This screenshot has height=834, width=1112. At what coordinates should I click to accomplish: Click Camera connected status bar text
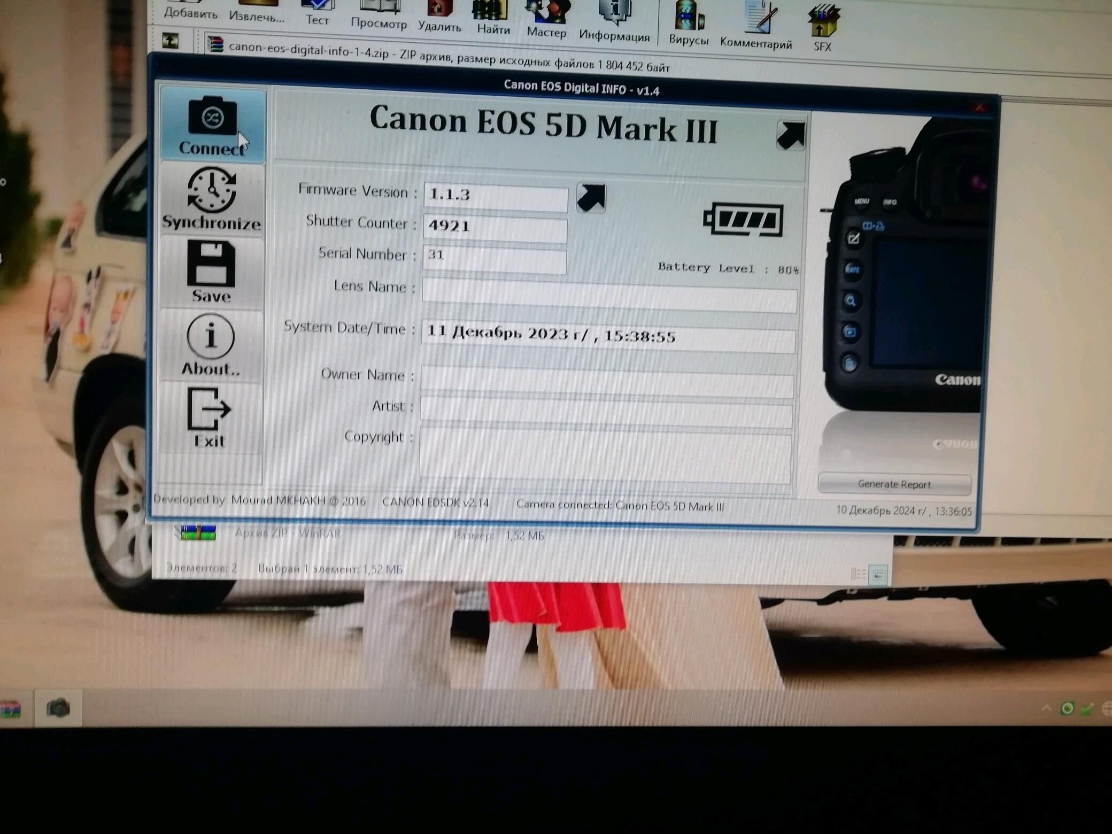coord(620,506)
